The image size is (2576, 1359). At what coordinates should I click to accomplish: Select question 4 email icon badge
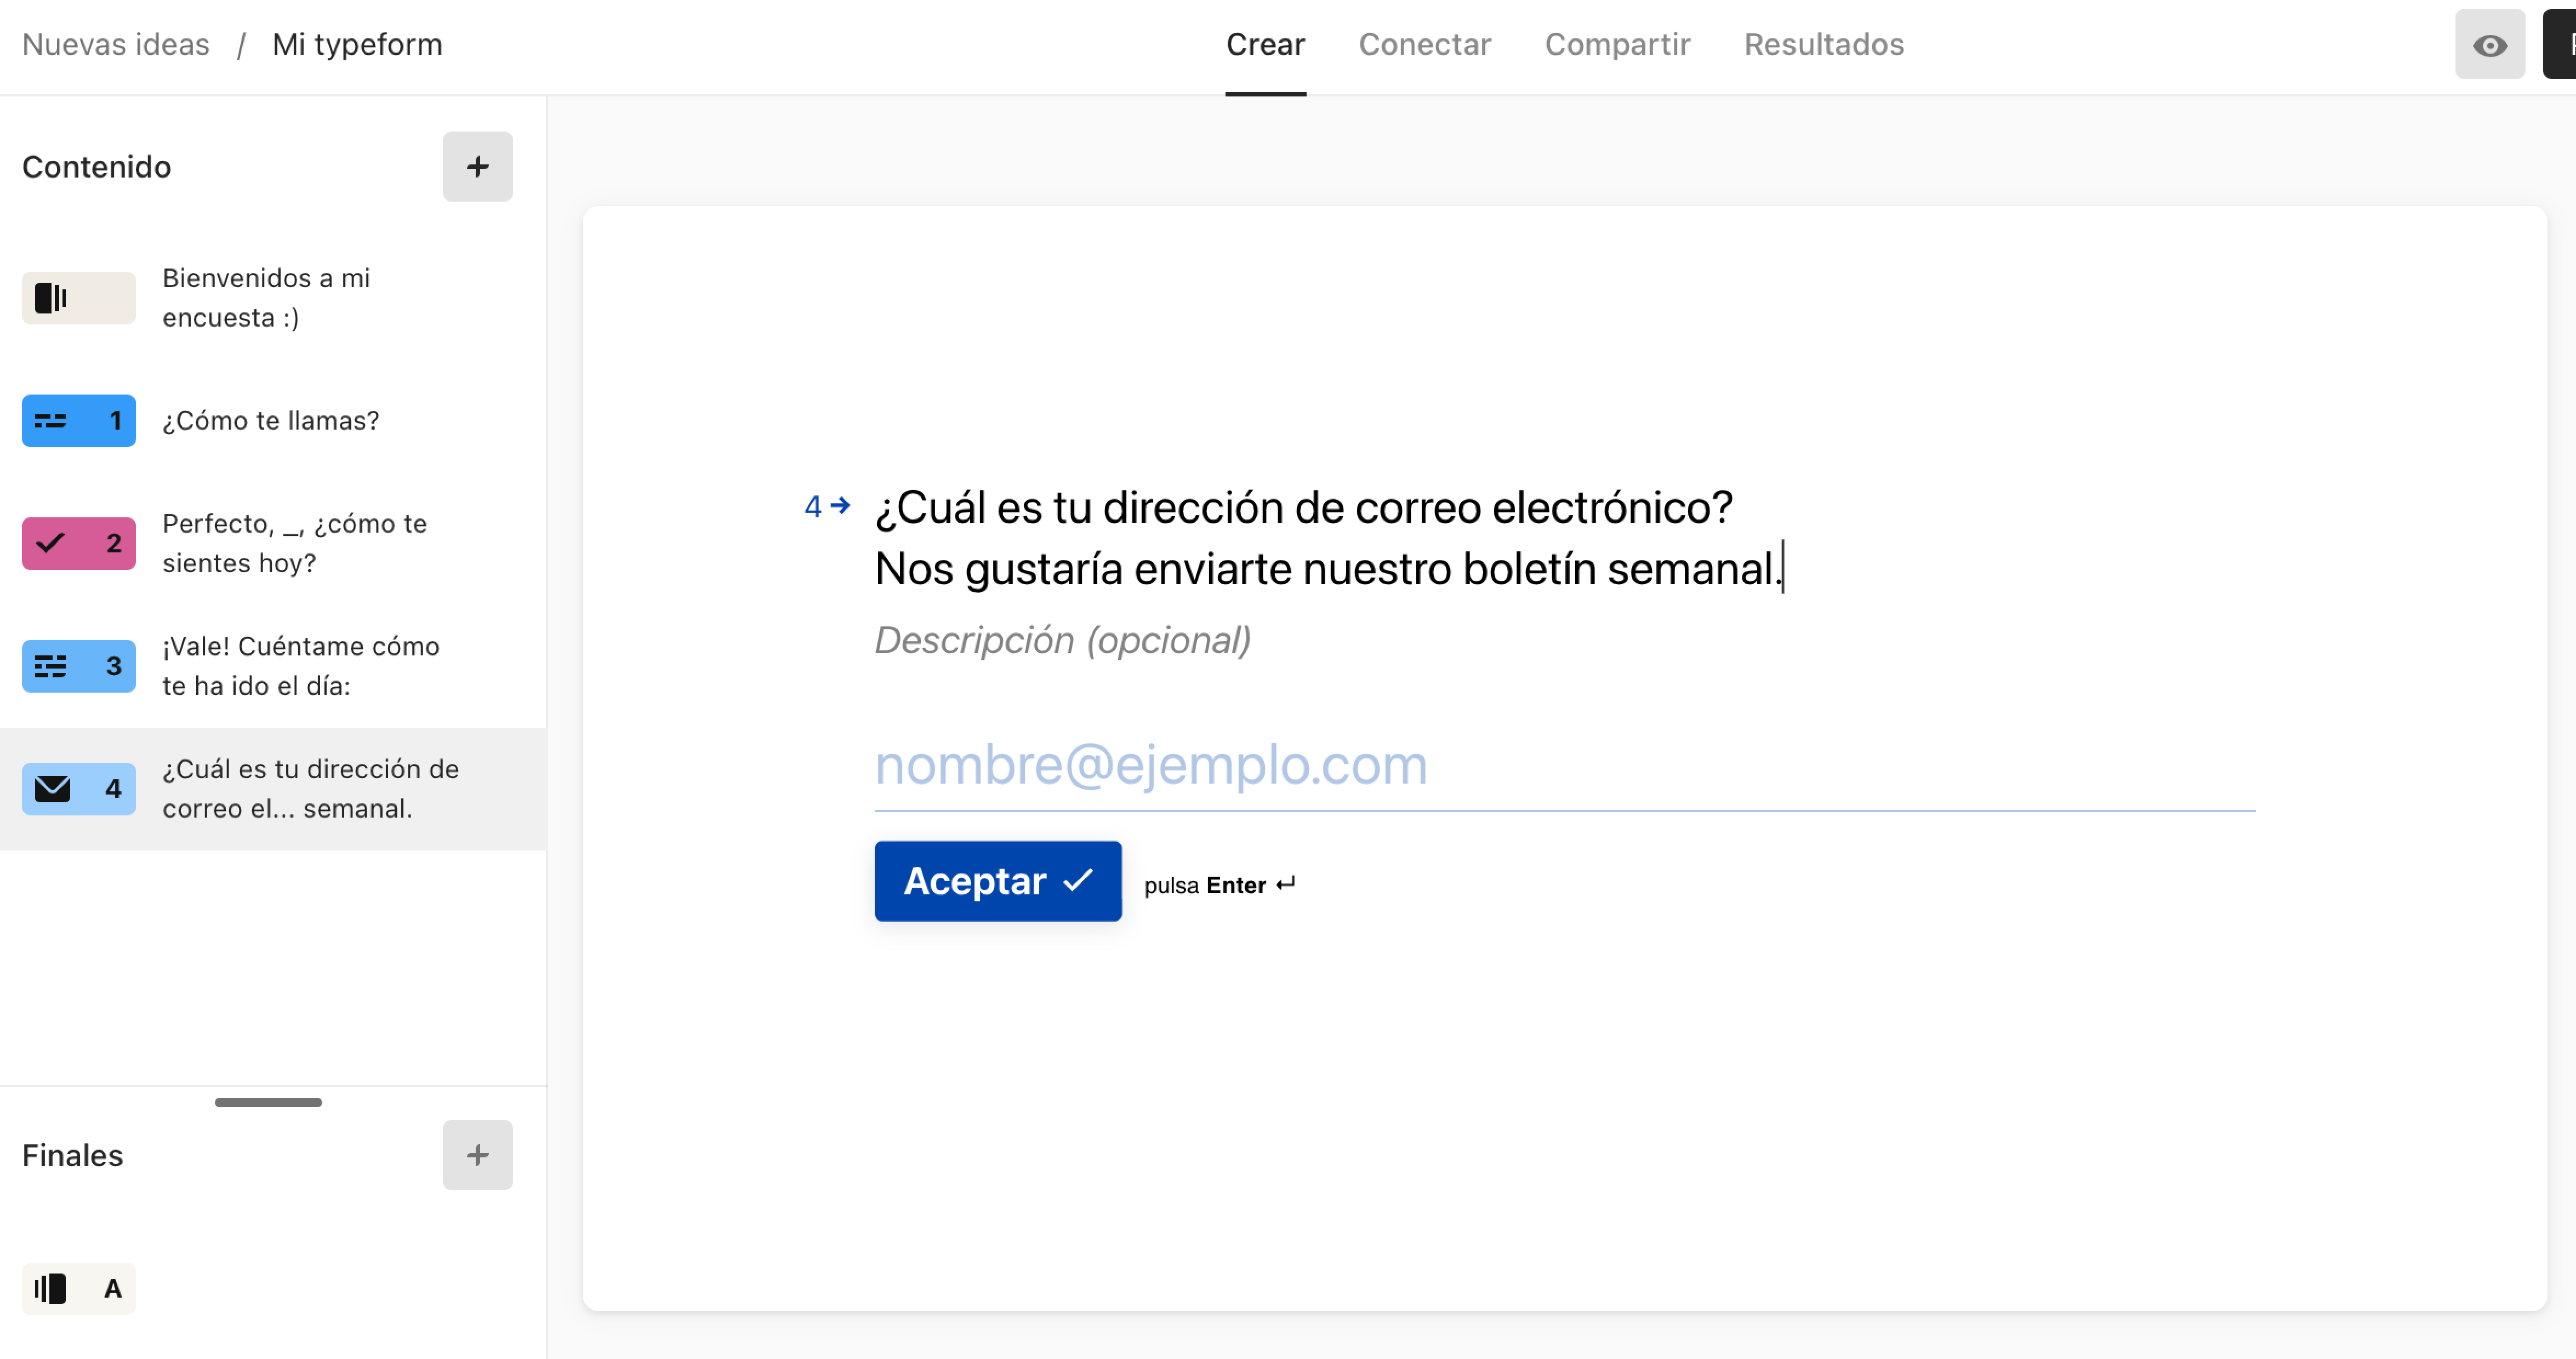pyautogui.click(x=78, y=789)
